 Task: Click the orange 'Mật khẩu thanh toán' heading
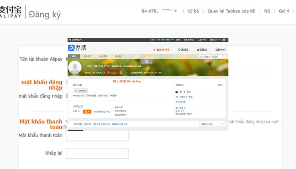pos(41,124)
